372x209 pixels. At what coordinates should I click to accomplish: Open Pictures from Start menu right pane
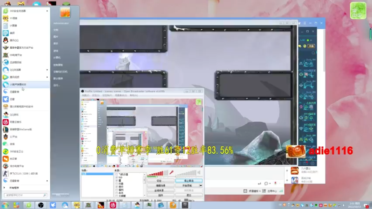56,37
